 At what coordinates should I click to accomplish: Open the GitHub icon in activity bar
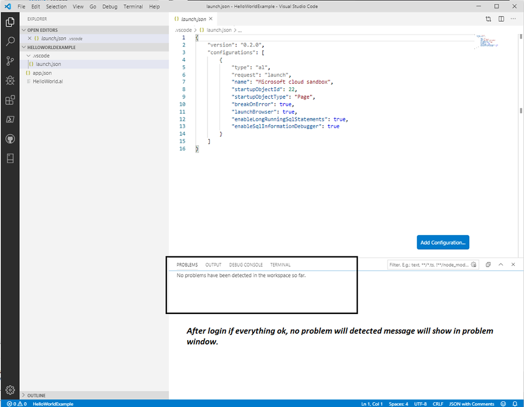[x=10, y=139]
